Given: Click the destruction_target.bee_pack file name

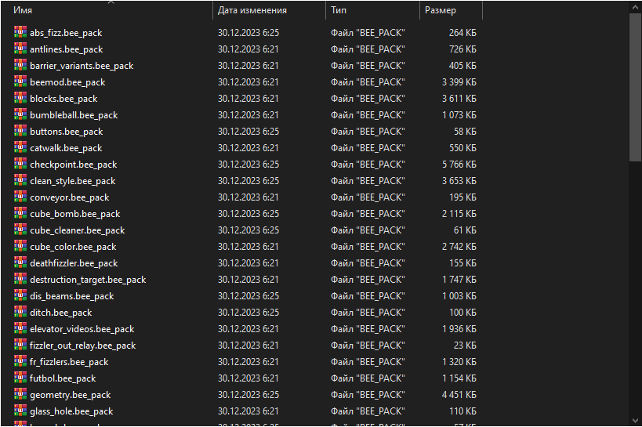Looking at the screenshot, I should (88, 280).
